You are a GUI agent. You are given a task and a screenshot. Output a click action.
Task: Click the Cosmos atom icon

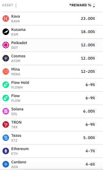click(6, 58)
